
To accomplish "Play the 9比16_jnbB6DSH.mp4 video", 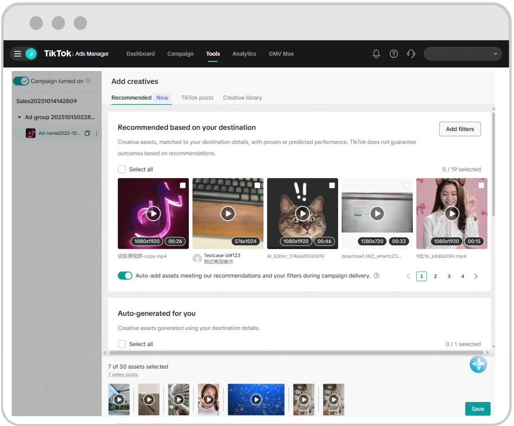I will point(452,214).
